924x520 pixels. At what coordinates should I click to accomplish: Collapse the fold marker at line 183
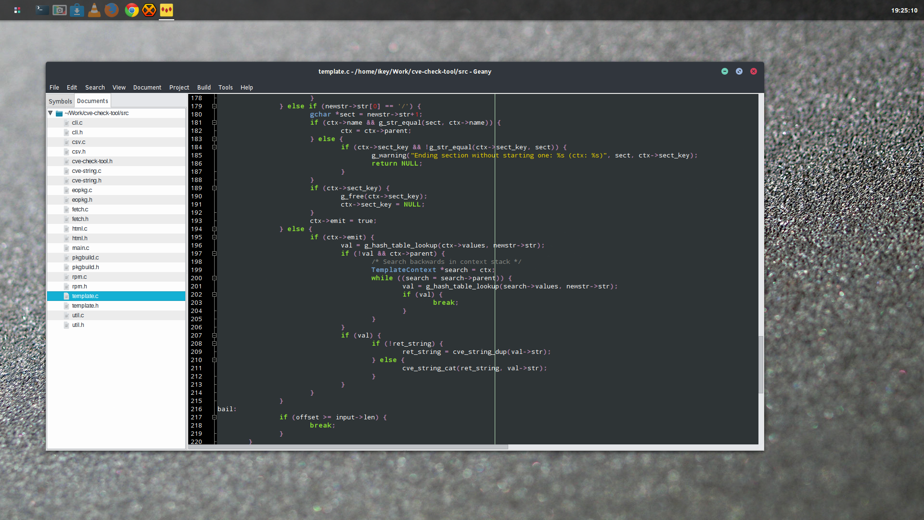pos(214,139)
